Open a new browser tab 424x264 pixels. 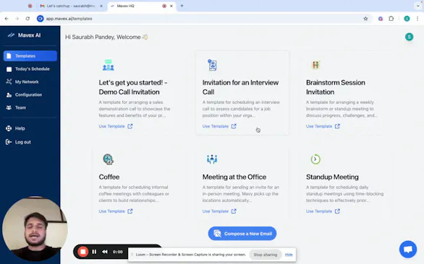pyautogui.click(x=182, y=6)
